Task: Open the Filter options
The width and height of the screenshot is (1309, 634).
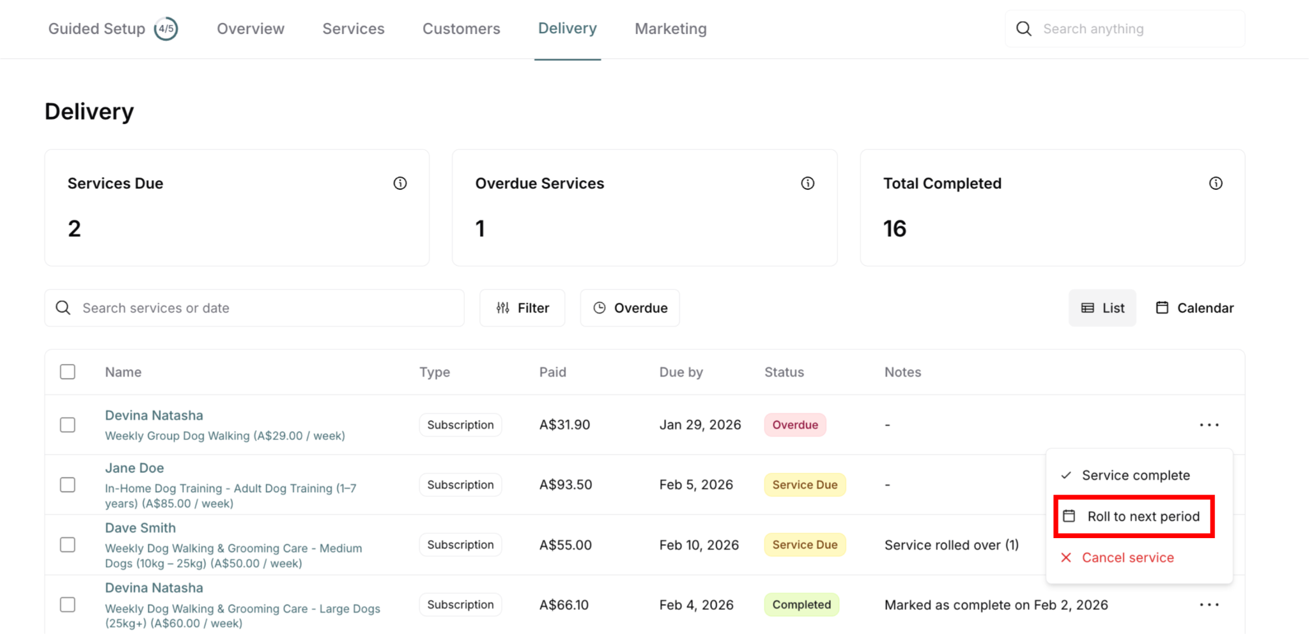Action: click(x=523, y=308)
